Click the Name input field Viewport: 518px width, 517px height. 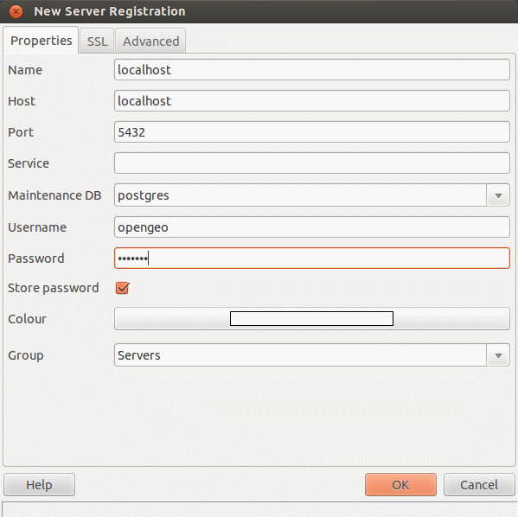tap(312, 70)
